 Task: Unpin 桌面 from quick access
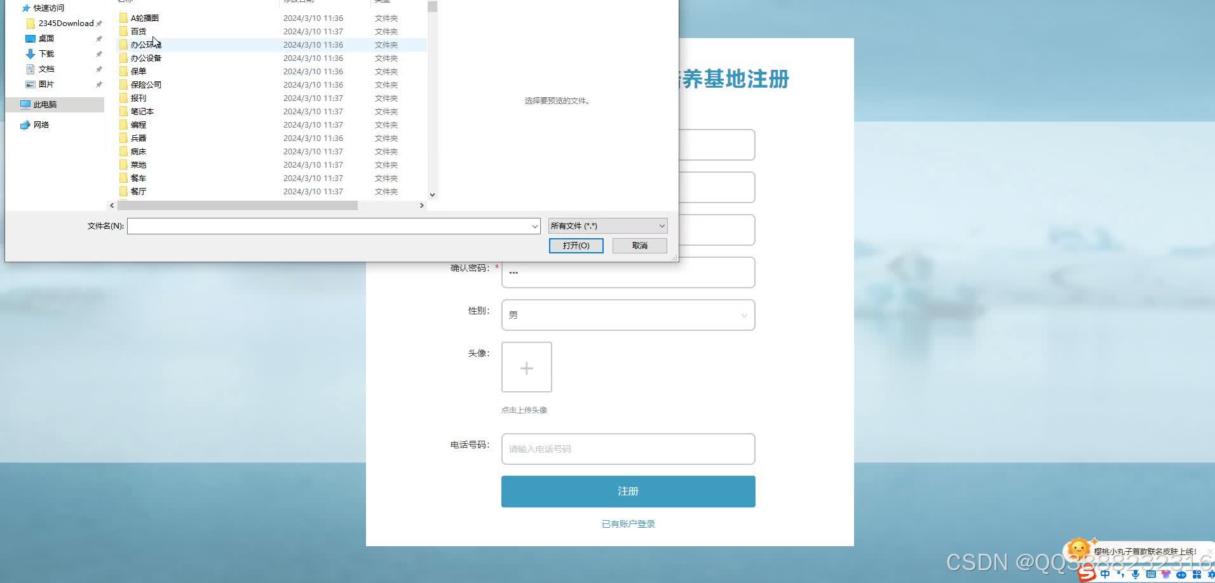pos(99,38)
